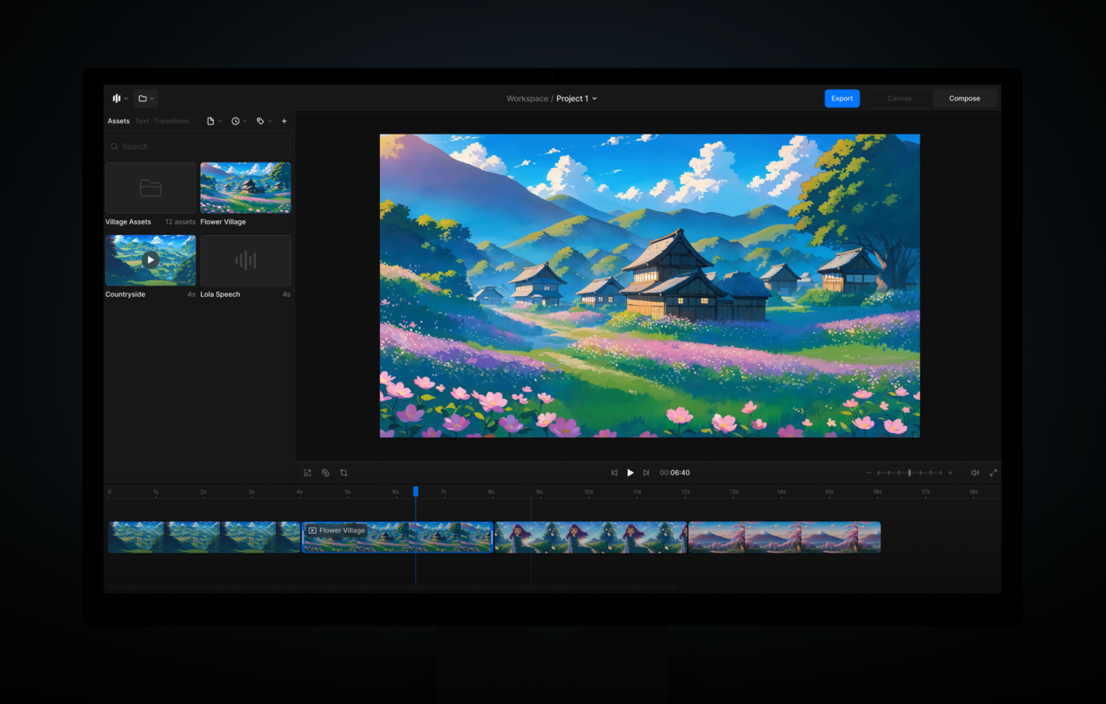Click the clock filter icon above the assets
Image resolution: width=1106 pixels, height=704 pixels.
236,121
